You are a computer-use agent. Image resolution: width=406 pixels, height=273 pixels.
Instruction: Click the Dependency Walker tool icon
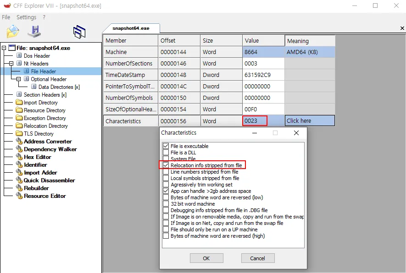(19, 149)
